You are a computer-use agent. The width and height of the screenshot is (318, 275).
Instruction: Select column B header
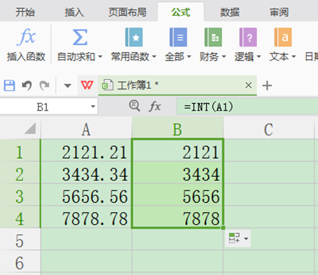(x=177, y=129)
